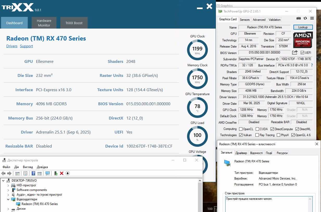The image size is (321, 212).
Task: Click the GPU Load 100% gauge
Action: (197, 136)
